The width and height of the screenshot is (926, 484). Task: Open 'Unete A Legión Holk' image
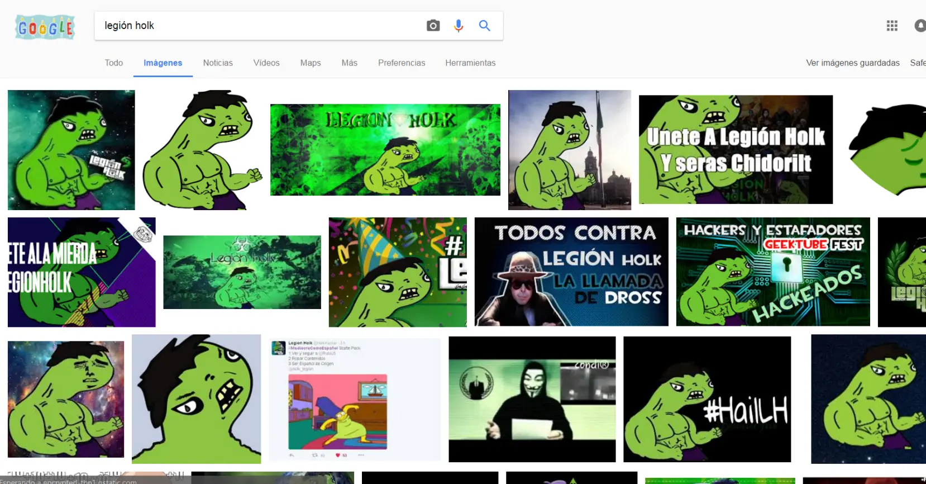point(736,149)
